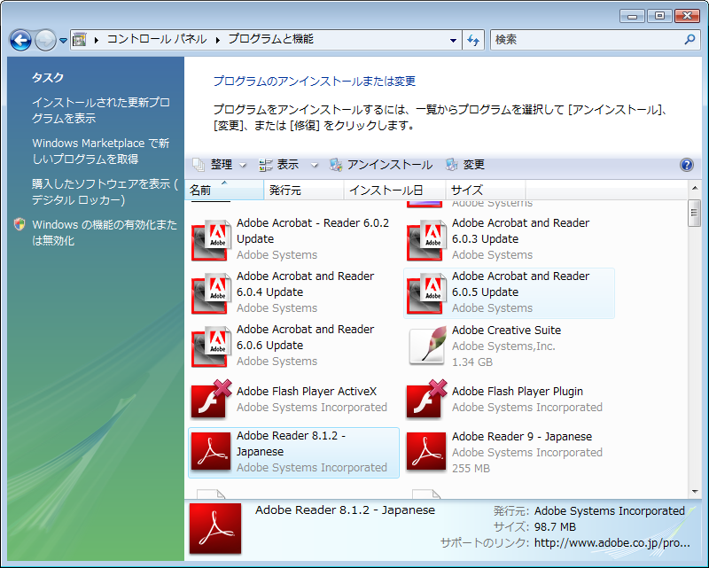Screen dimensions: 709x568
Task: Sort by the 名前 column header
Action: [x=224, y=191]
